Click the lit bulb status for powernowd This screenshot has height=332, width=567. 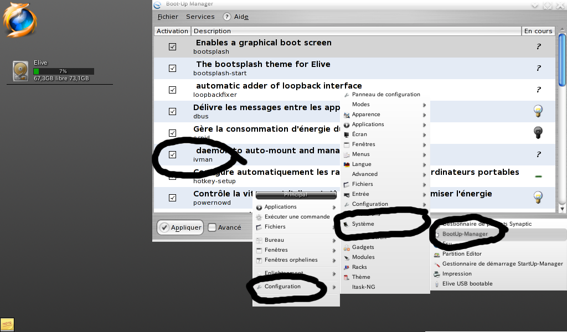tap(538, 197)
